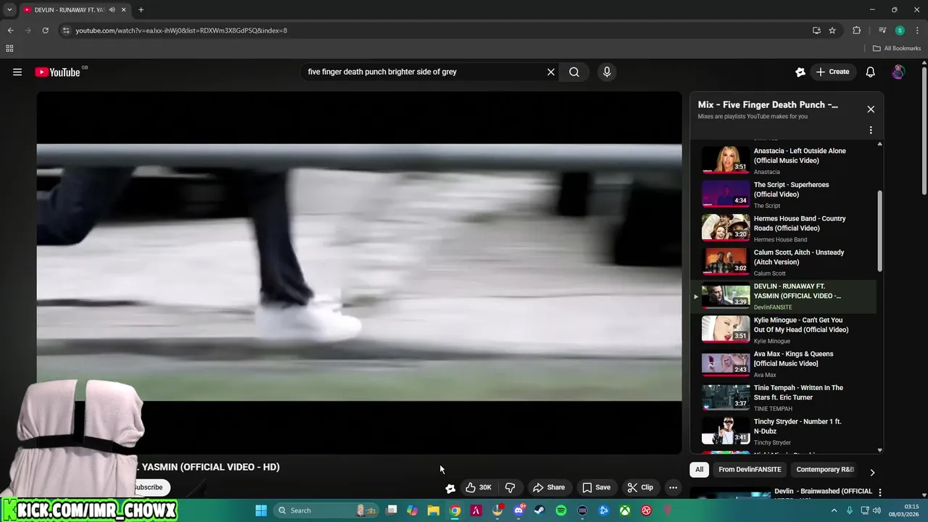Run the search with the magnifier button
This screenshot has width=928, height=522.
tap(574, 72)
